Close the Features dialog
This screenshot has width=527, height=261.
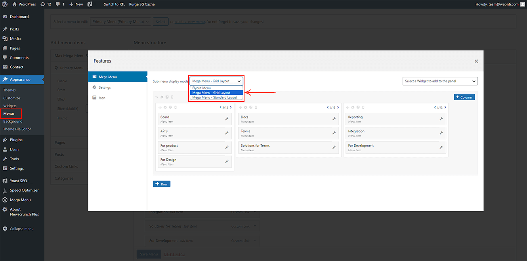pos(476,61)
